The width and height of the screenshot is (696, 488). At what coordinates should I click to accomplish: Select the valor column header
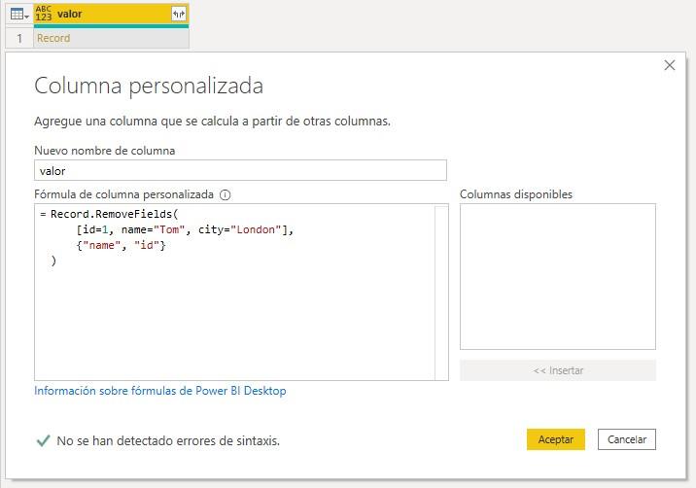tap(107, 15)
